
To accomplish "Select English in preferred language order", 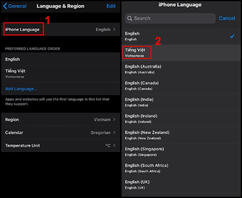I will click(x=60, y=59).
